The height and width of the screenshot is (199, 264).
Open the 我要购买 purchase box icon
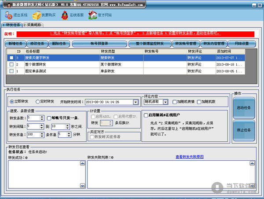pos(37,15)
